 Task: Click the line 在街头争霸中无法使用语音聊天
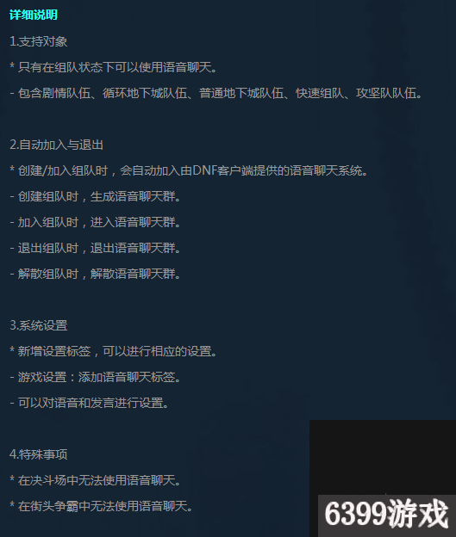(x=101, y=506)
